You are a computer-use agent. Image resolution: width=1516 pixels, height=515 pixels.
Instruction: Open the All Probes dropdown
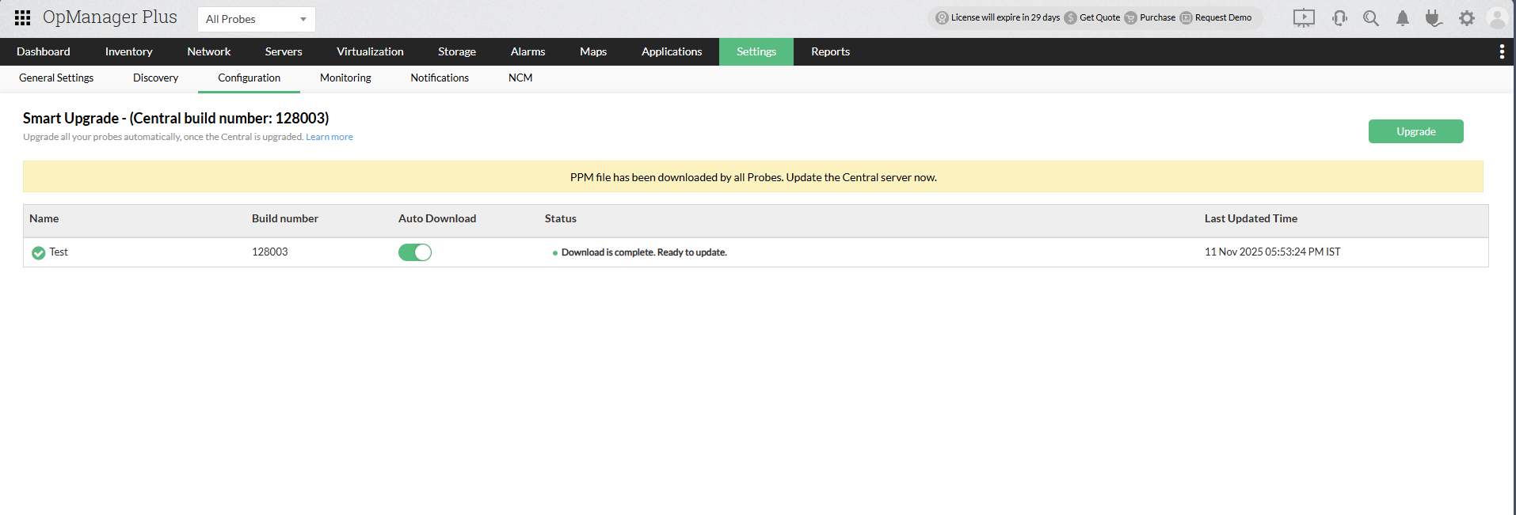tap(256, 19)
